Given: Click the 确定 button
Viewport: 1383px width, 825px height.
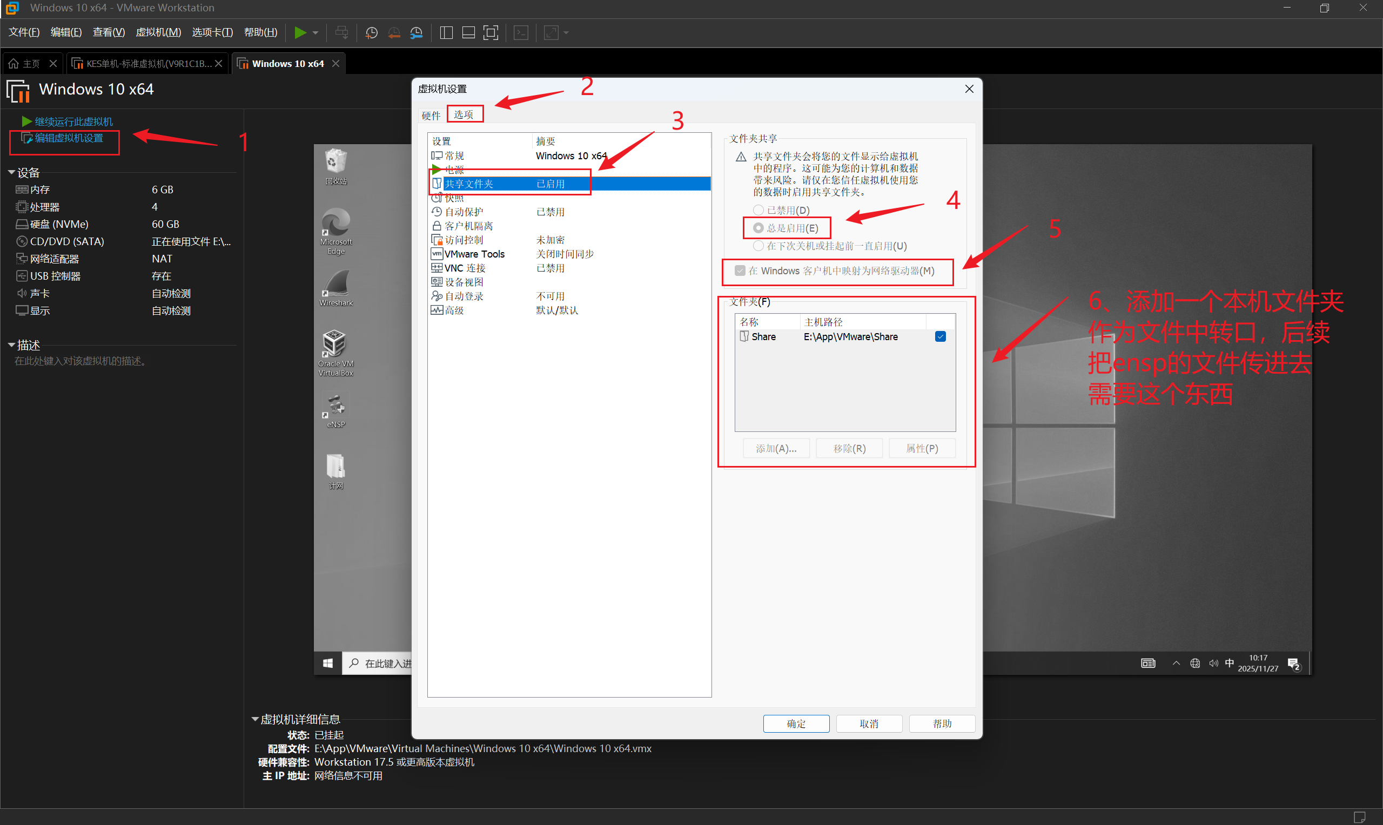Looking at the screenshot, I should coord(796,723).
